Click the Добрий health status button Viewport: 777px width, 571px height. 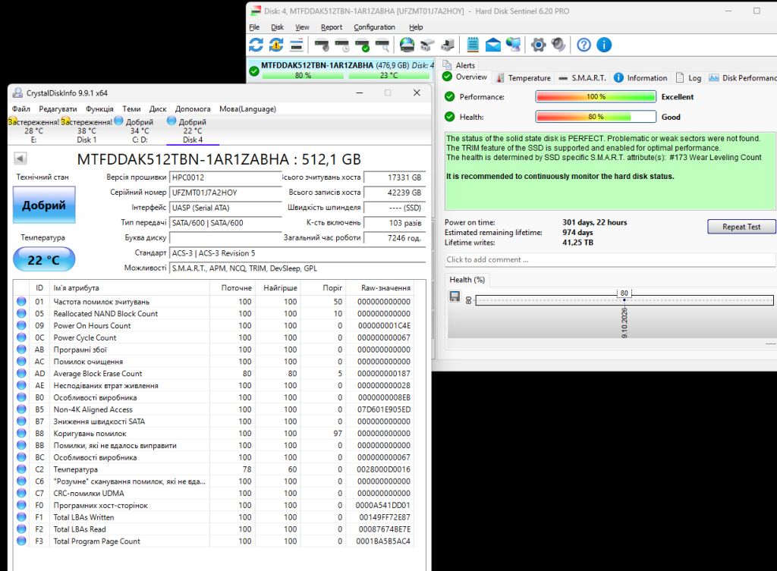44,205
